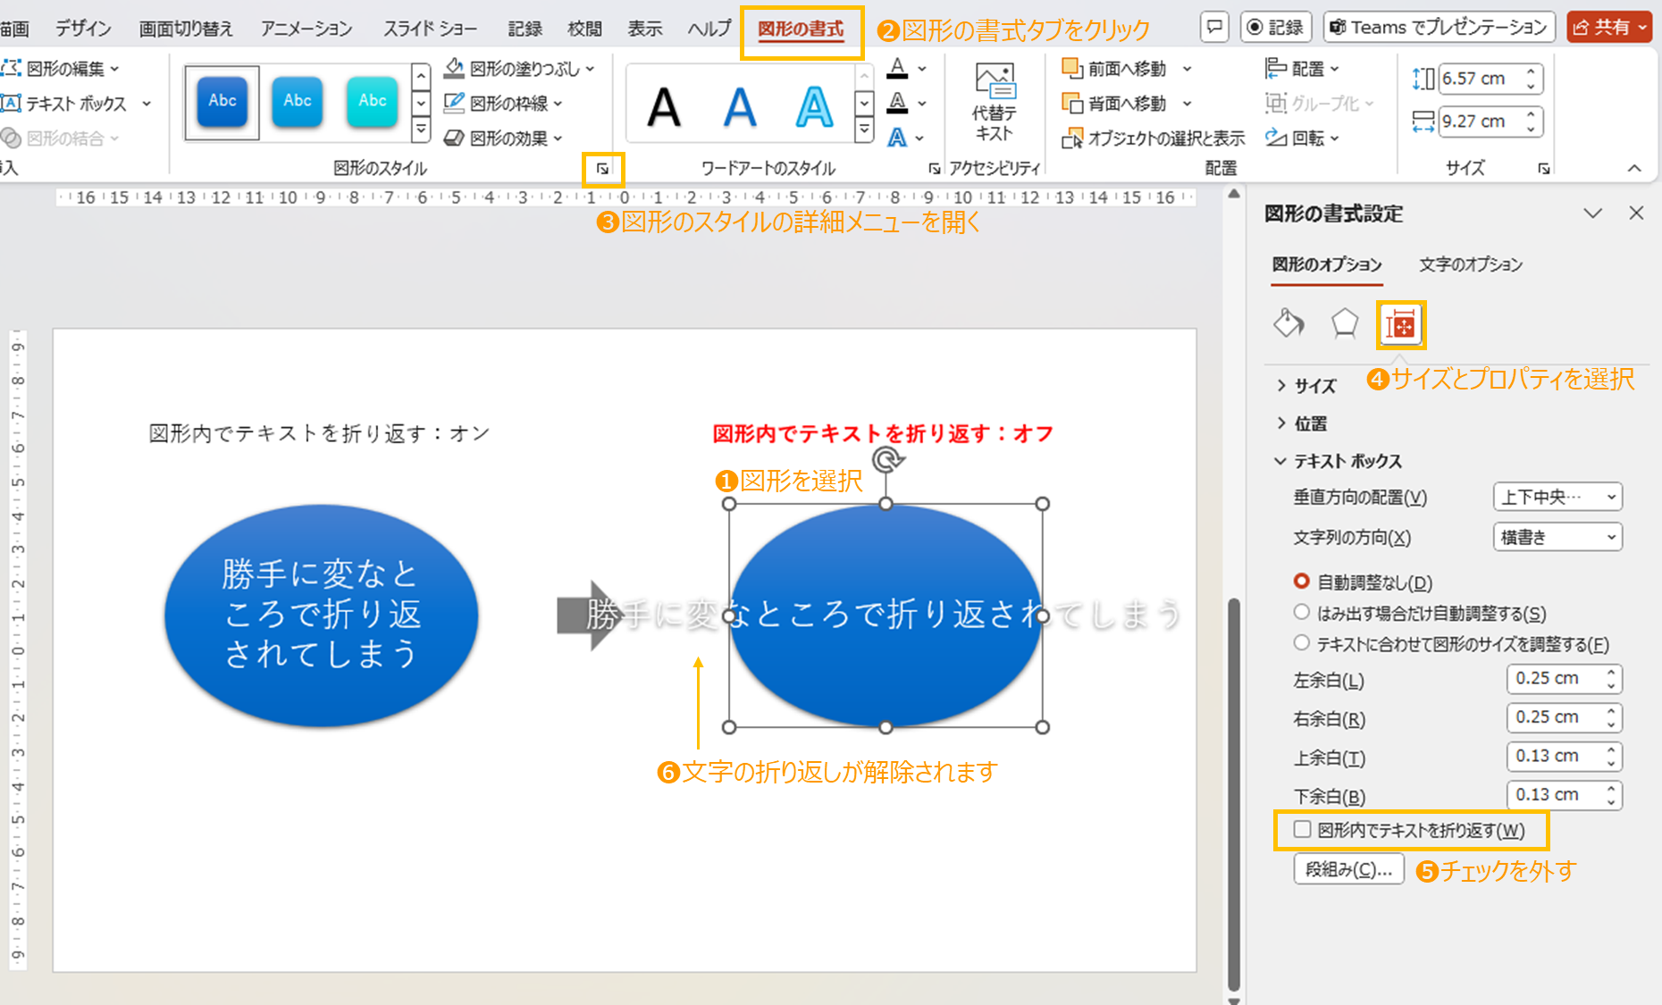
Task: Open 文字列の方向 dropdown showing 横書き
Action: coord(1557,537)
